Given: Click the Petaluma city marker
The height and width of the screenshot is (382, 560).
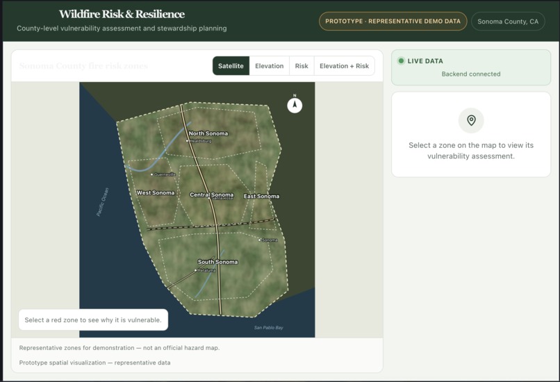Looking at the screenshot, I should tap(195, 270).
